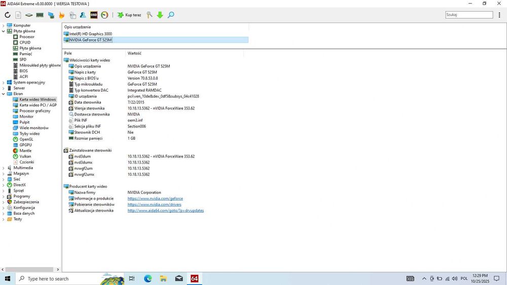The height and width of the screenshot is (285, 507).
Task: Open the OSD panel icon
Action: [94, 15]
